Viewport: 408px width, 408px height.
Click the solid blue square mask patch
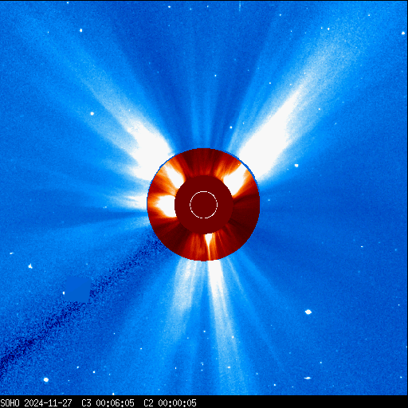77,289
